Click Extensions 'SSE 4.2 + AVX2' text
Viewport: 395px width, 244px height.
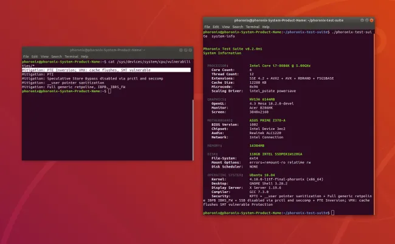tap(292, 78)
